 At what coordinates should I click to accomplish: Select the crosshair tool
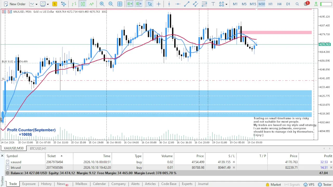pyautogui.click(x=158, y=4)
